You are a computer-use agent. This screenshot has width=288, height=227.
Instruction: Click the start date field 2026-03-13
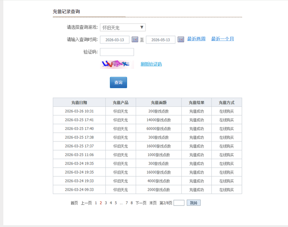click(115, 40)
